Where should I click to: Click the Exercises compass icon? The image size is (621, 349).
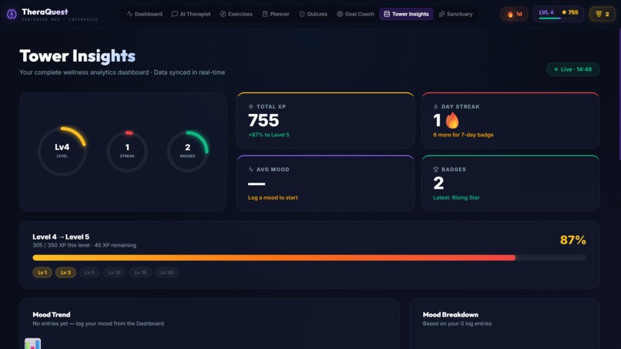(x=223, y=14)
